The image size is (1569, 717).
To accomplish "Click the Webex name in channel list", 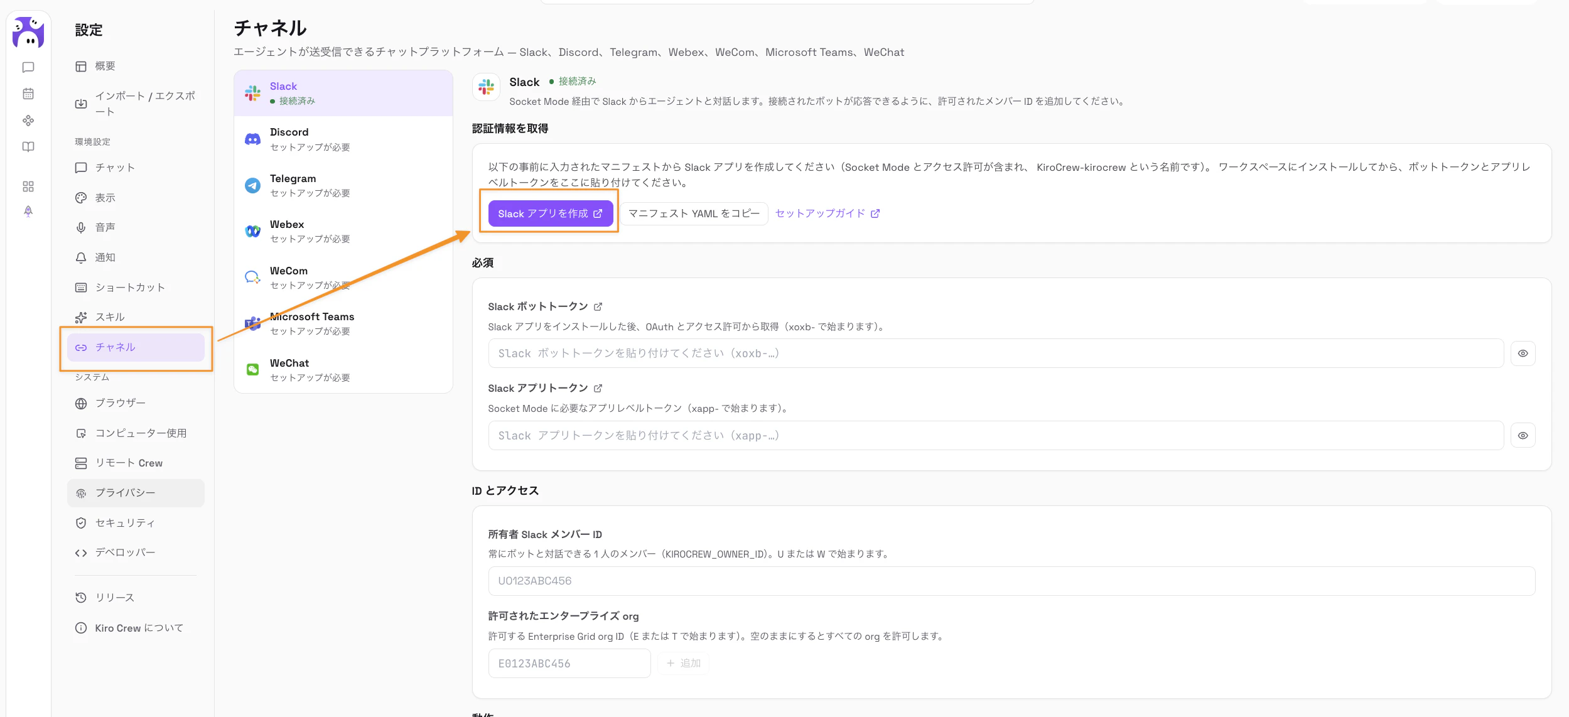I will pyautogui.click(x=287, y=224).
